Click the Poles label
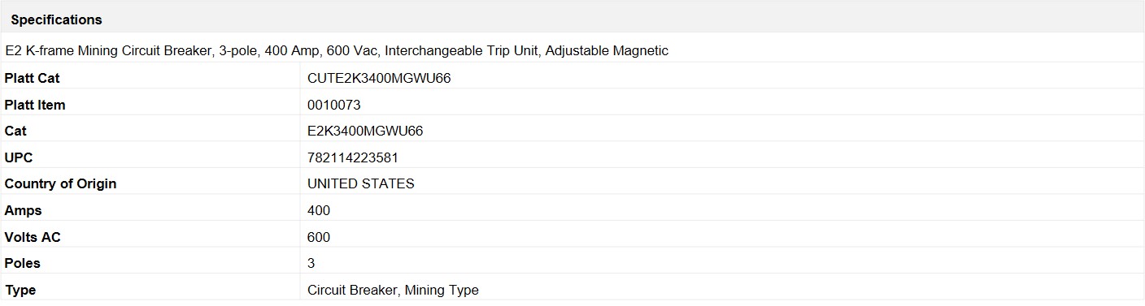This screenshot has width=1145, height=306. pos(23,263)
